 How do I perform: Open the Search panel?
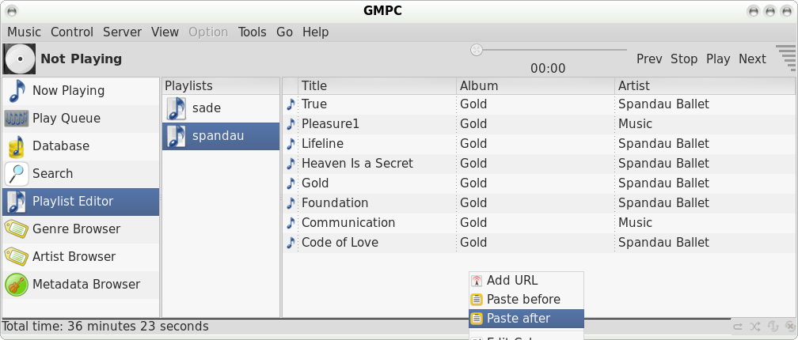(52, 174)
